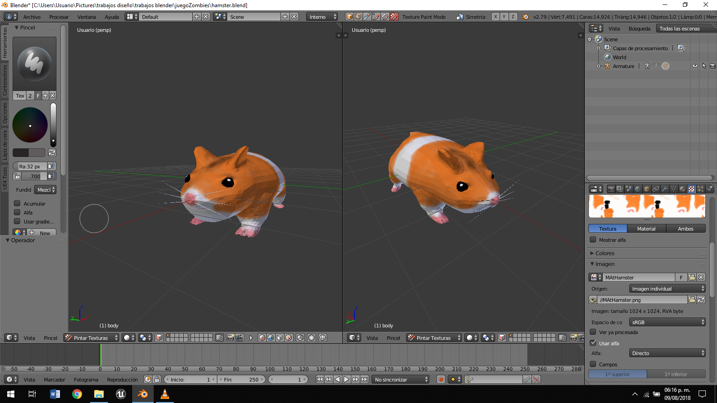Toggle the Y symmetry button
Image resolution: width=717 pixels, height=403 pixels.
[504, 17]
